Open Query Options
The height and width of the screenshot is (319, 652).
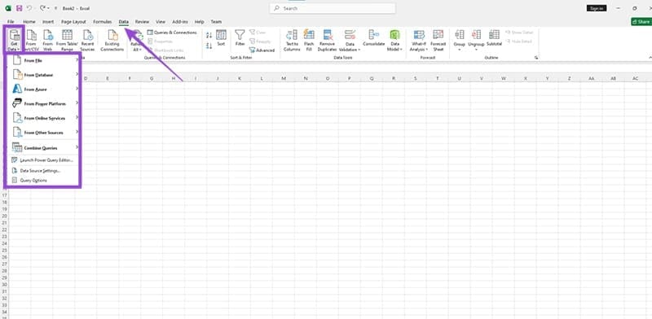point(30,181)
